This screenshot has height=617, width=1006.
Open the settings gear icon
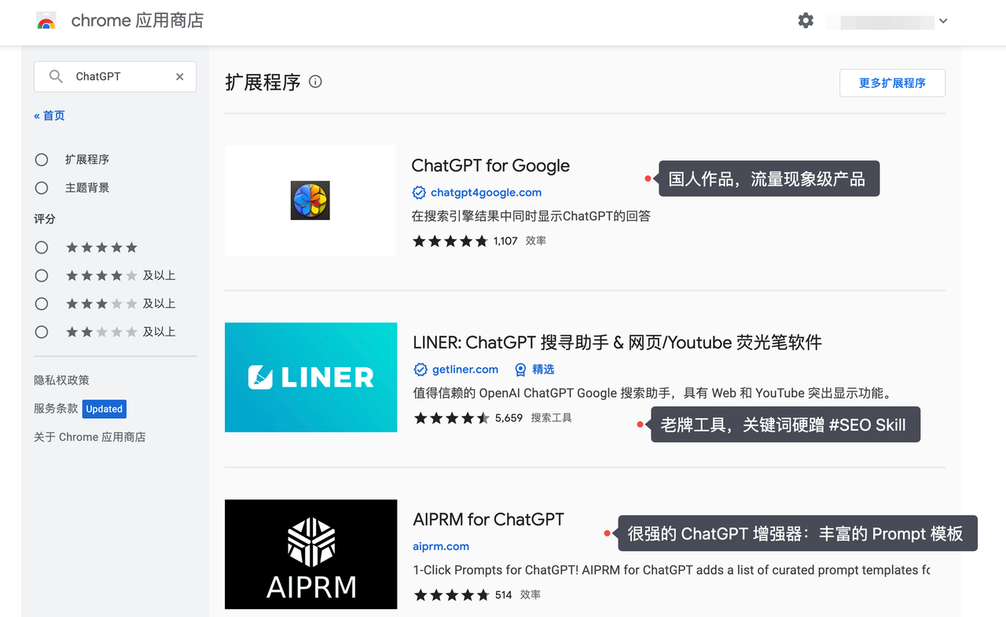(x=806, y=20)
